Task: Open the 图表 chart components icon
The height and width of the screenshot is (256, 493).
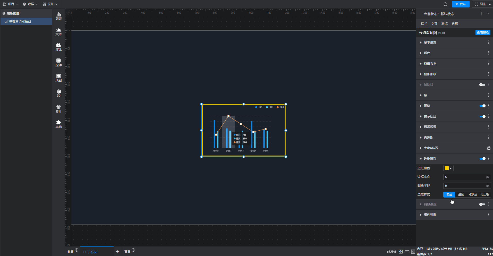Action: tap(58, 16)
